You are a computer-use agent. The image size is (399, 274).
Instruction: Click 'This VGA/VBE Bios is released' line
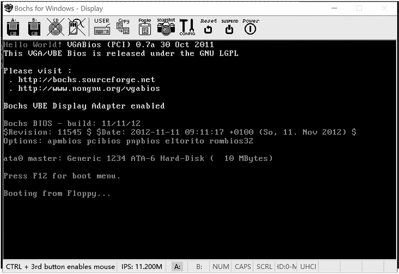tap(121, 53)
